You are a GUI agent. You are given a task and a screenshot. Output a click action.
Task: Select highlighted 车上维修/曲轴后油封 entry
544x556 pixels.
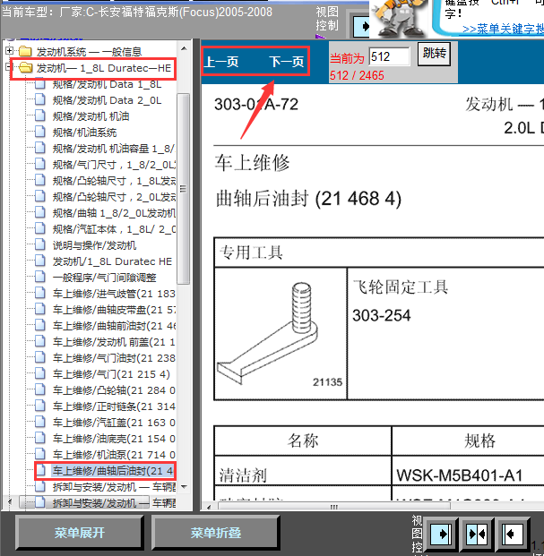113,471
